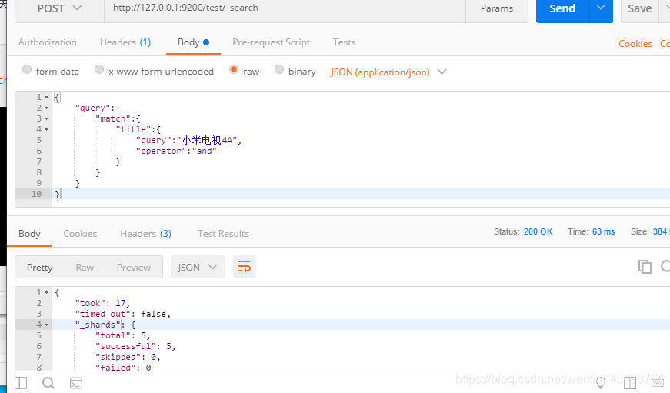The height and width of the screenshot is (393, 670).
Task: Click the "total": 5 response line
Action: pos(122,336)
